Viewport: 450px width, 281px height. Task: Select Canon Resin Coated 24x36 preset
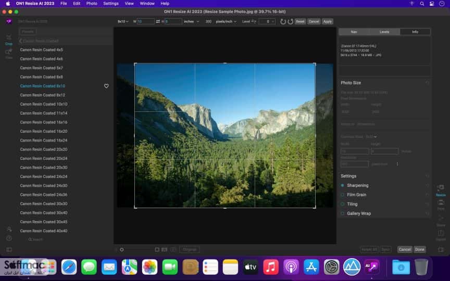44,195
